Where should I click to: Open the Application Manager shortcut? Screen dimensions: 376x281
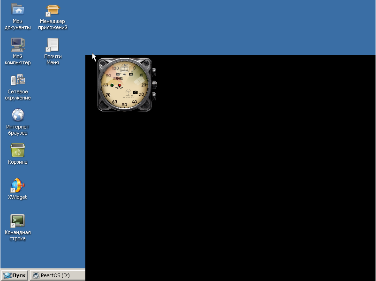pos(53,9)
